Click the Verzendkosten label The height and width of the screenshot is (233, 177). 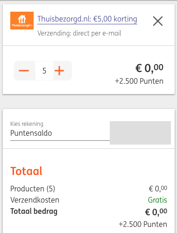(35, 200)
